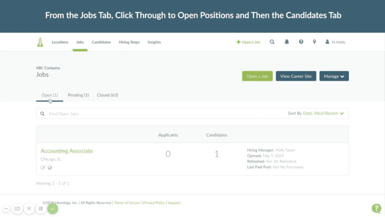Click the Find Open Jobs search field
385x217 pixels.
pos(150,114)
